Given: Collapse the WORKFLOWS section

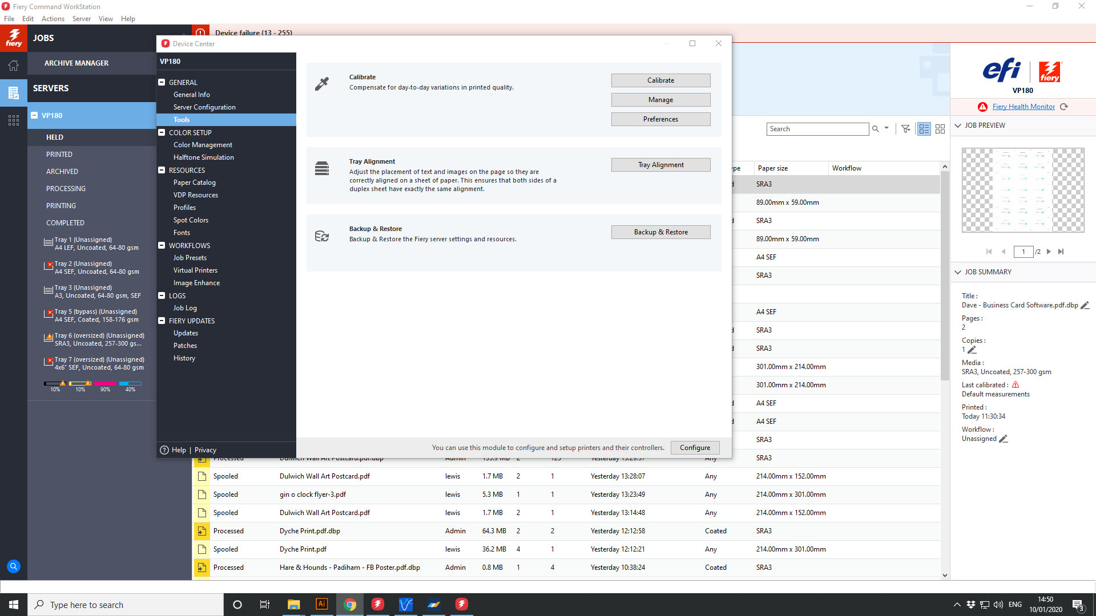Looking at the screenshot, I should [x=162, y=245].
